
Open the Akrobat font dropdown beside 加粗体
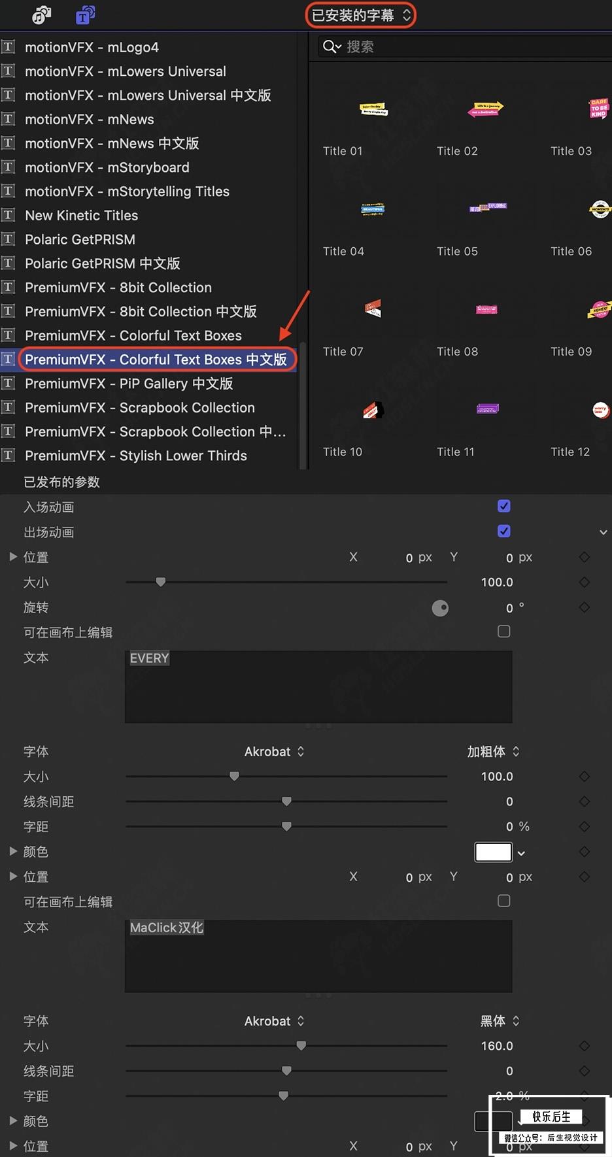tap(274, 752)
